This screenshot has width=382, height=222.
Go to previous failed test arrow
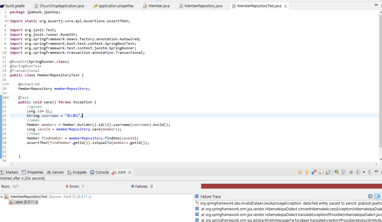[x=307, y=172]
